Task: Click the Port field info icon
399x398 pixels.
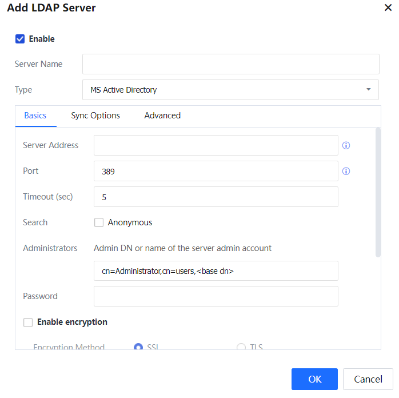Action: pos(346,171)
